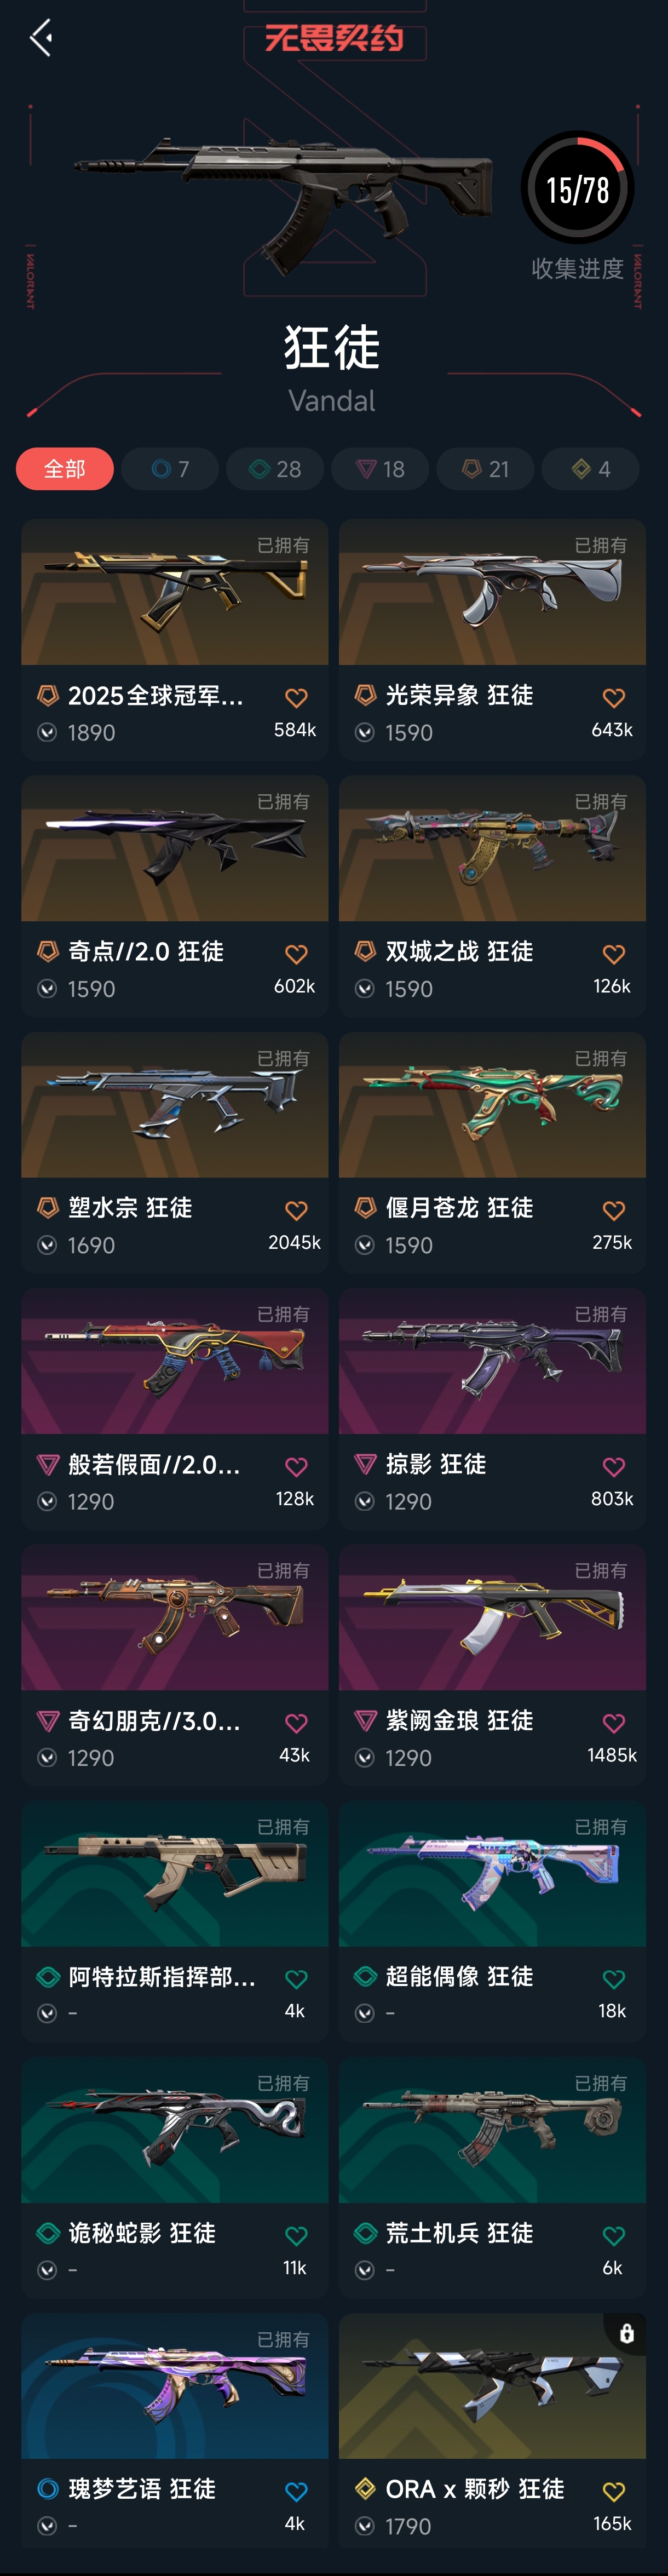Tap lock icon on ORA x 颗秒 card
Image resolution: width=668 pixels, height=2576 pixels.
626,2333
